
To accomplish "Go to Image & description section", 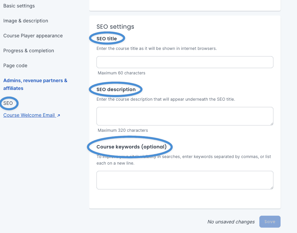I will pos(26,21).
